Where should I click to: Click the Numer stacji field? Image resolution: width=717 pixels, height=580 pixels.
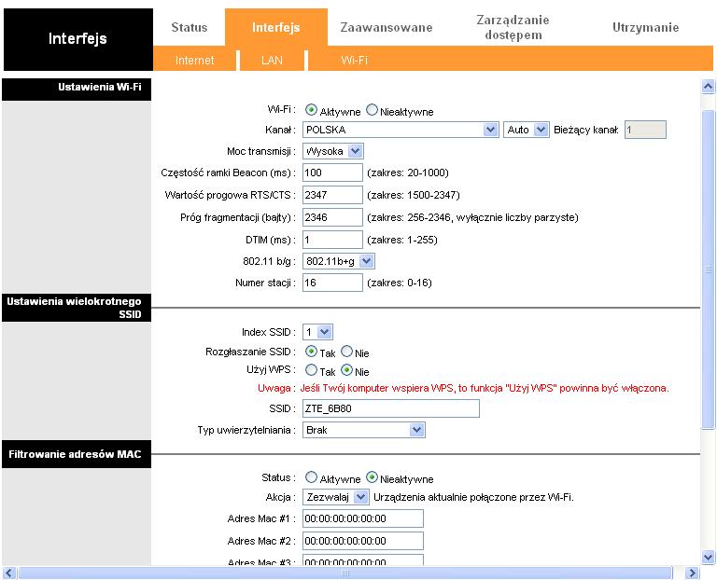[332, 283]
